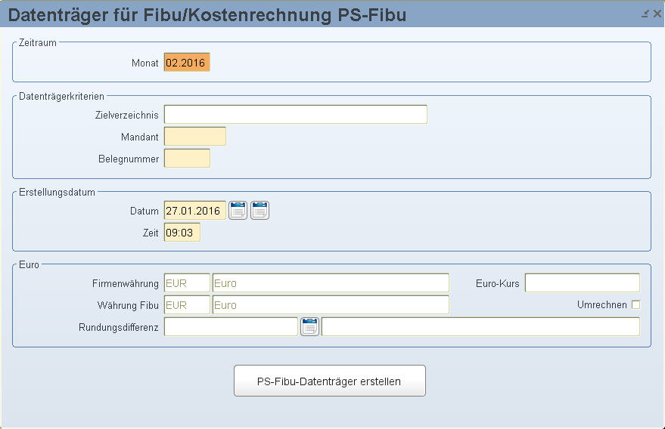Click the Firmenwährung code field with EUR
This screenshot has width=665, height=429.
187,283
